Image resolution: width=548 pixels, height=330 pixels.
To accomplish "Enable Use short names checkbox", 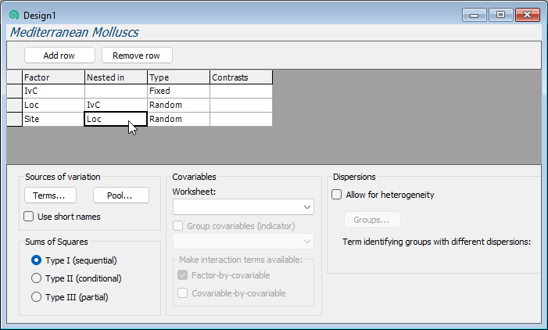I will [x=29, y=217].
